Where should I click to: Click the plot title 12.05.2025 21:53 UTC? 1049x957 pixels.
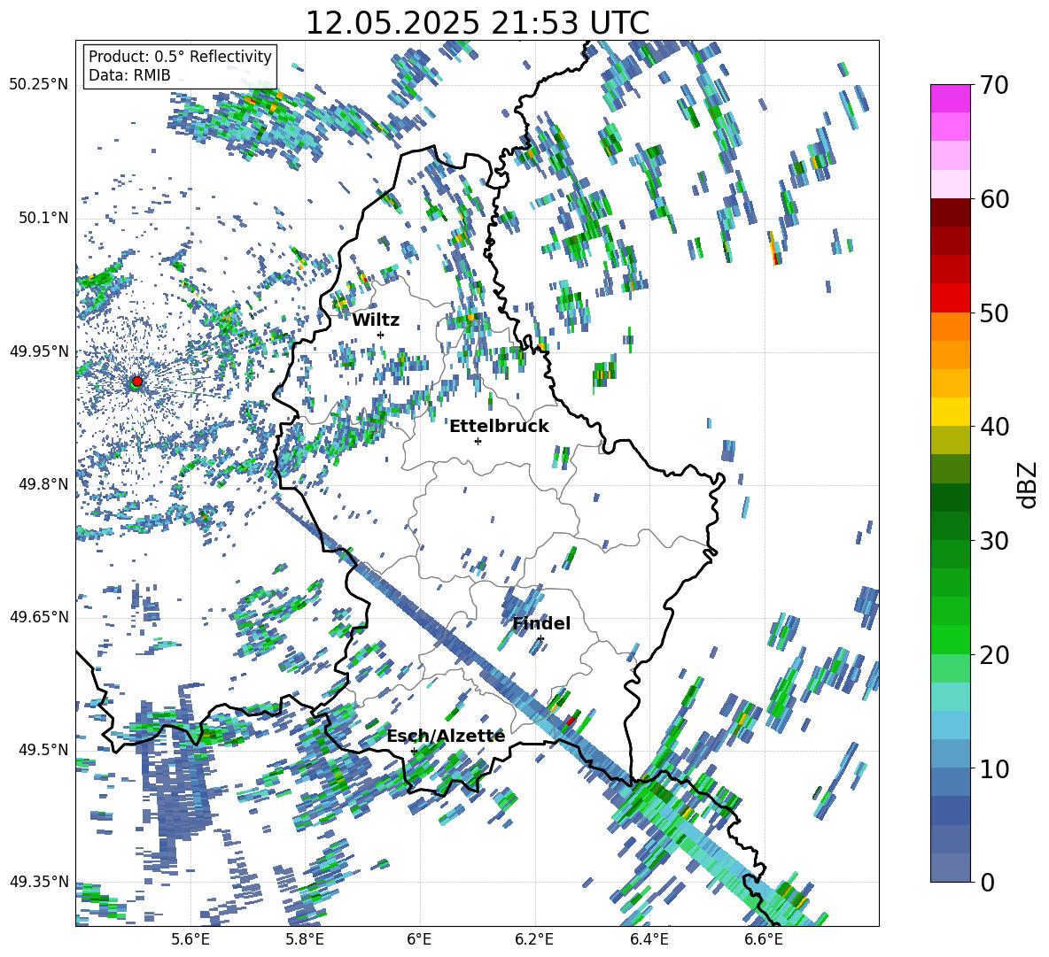point(477,23)
